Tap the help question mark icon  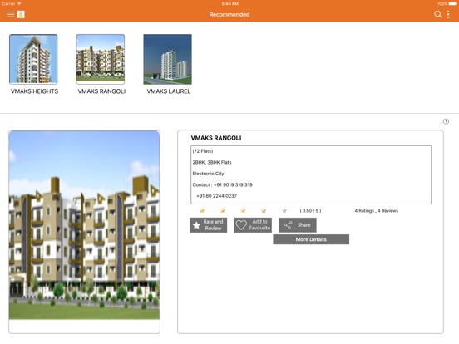click(x=446, y=121)
